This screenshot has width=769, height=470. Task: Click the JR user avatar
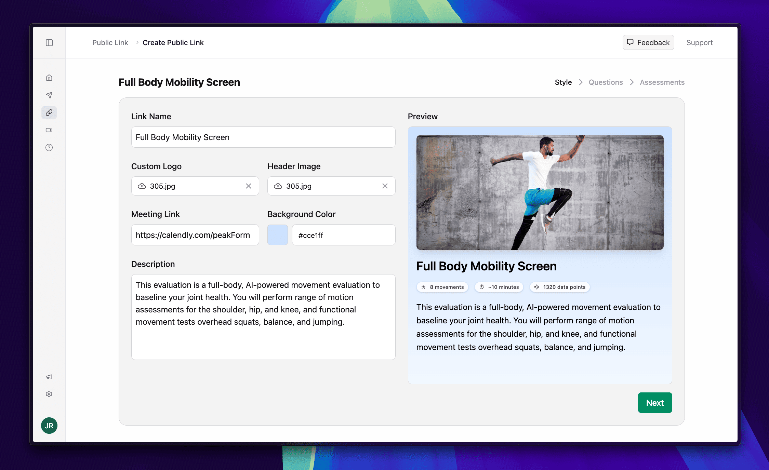[49, 426]
